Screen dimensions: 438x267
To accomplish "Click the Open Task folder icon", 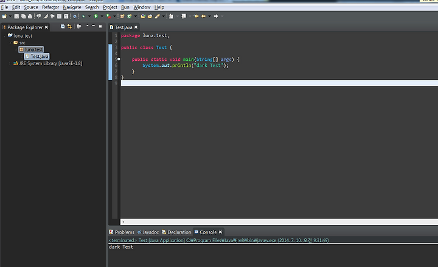I will (x=150, y=16).
